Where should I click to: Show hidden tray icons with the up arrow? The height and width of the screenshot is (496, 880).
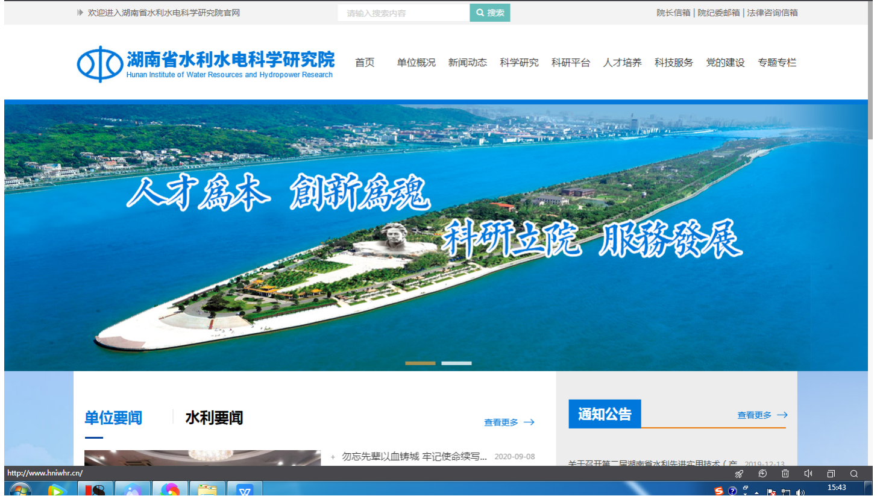pyautogui.click(x=756, y=492)
